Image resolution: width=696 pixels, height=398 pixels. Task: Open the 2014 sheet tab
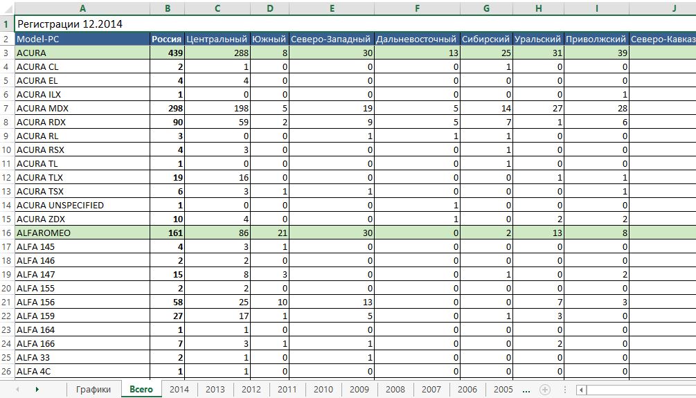click(179, 390)
